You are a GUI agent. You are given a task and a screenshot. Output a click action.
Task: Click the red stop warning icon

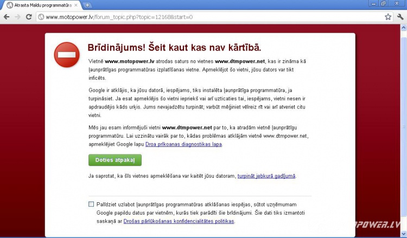tap(67, 55)
